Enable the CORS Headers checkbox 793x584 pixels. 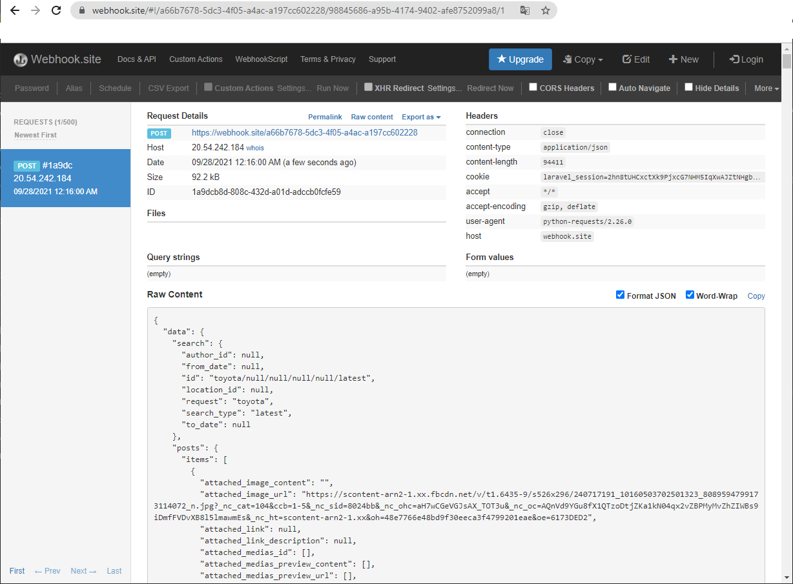pyautogui.click(x=533, y=87)
